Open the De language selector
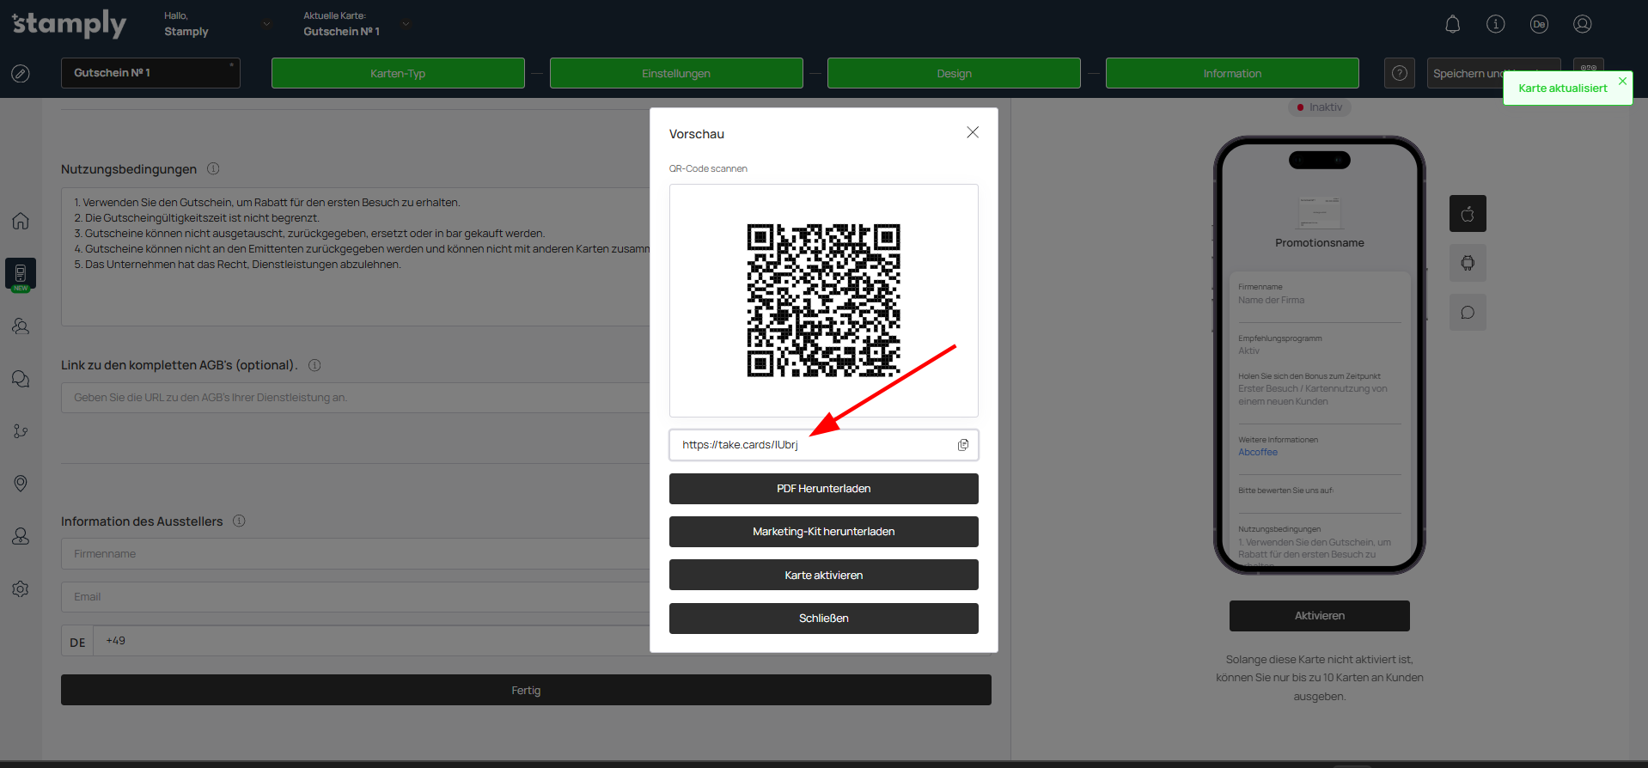 (x=1538, y=24)
